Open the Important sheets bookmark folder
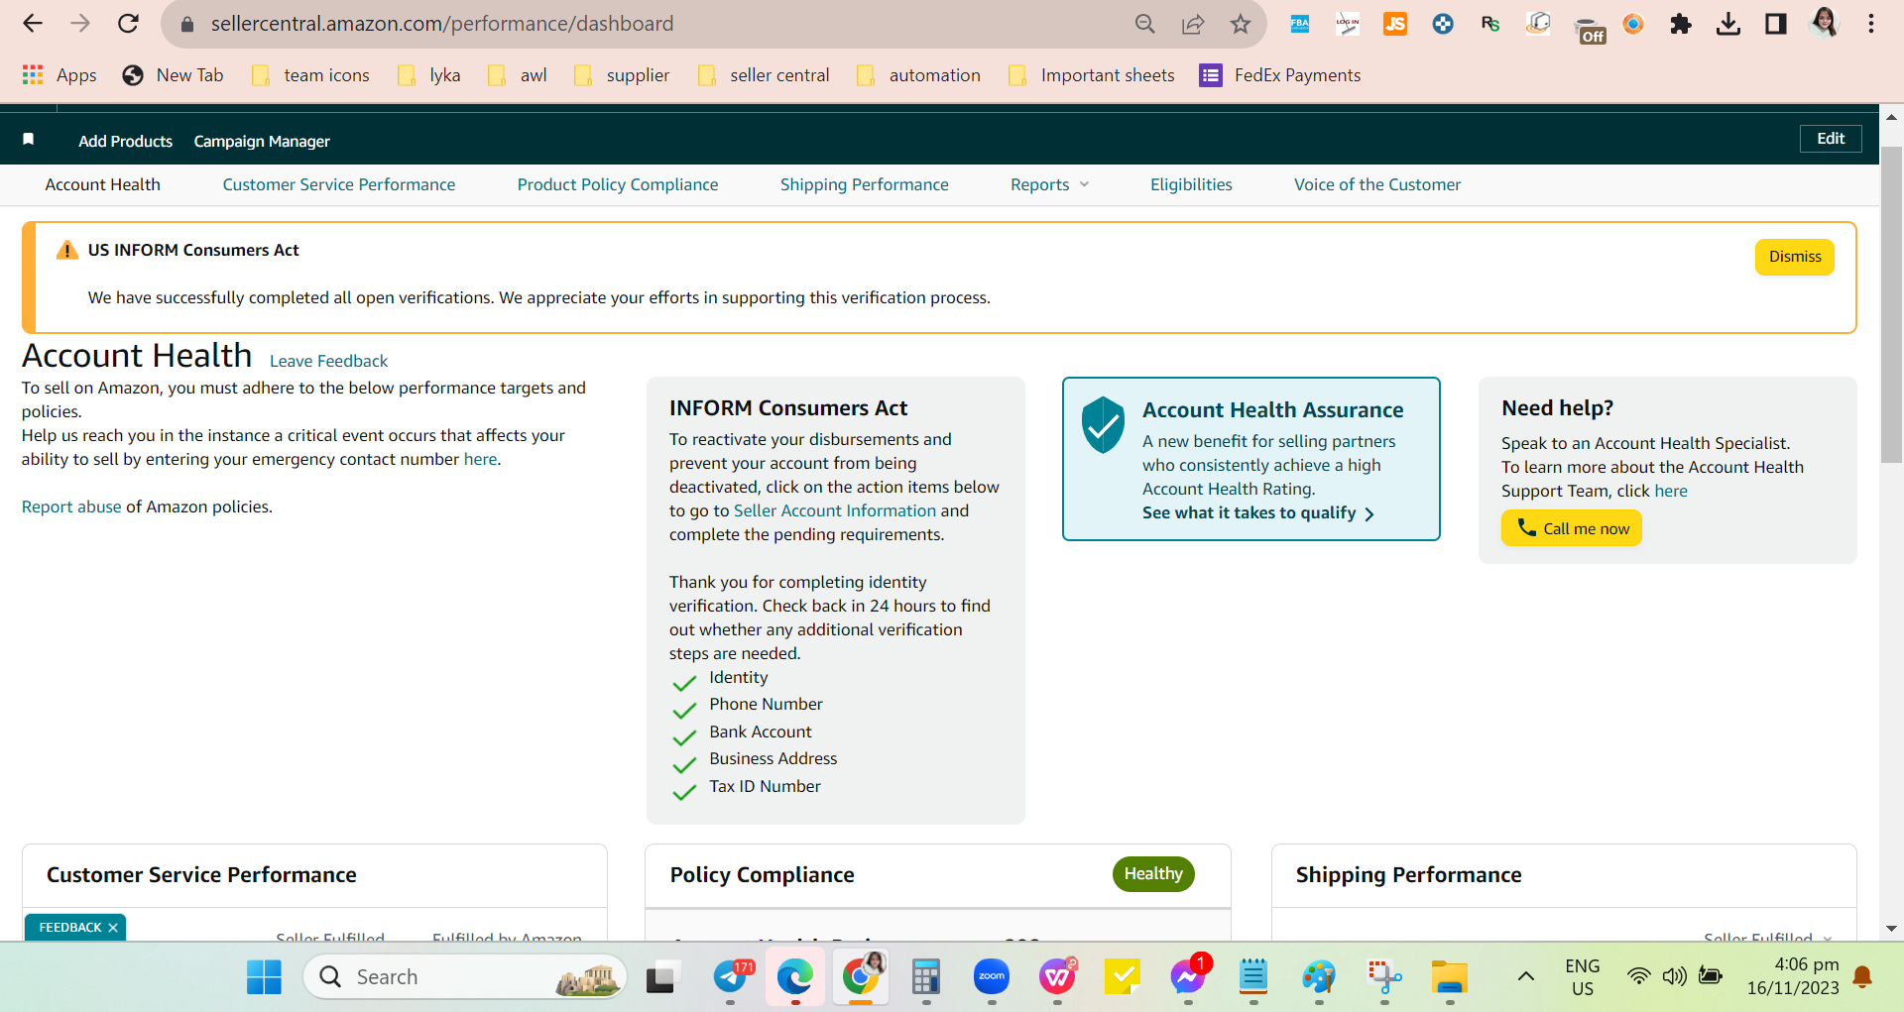The height and width of the screenshot is (1012, 1904). click(x=1091, y=75)
